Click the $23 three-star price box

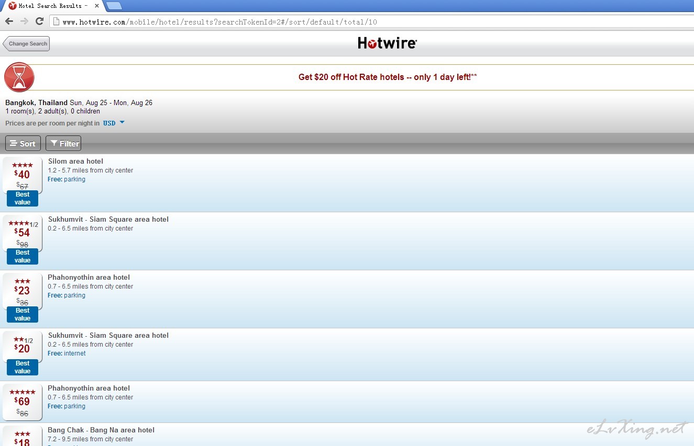tap(23, 291)
